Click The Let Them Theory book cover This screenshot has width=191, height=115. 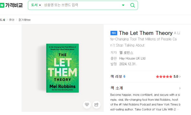click(62, 68)
